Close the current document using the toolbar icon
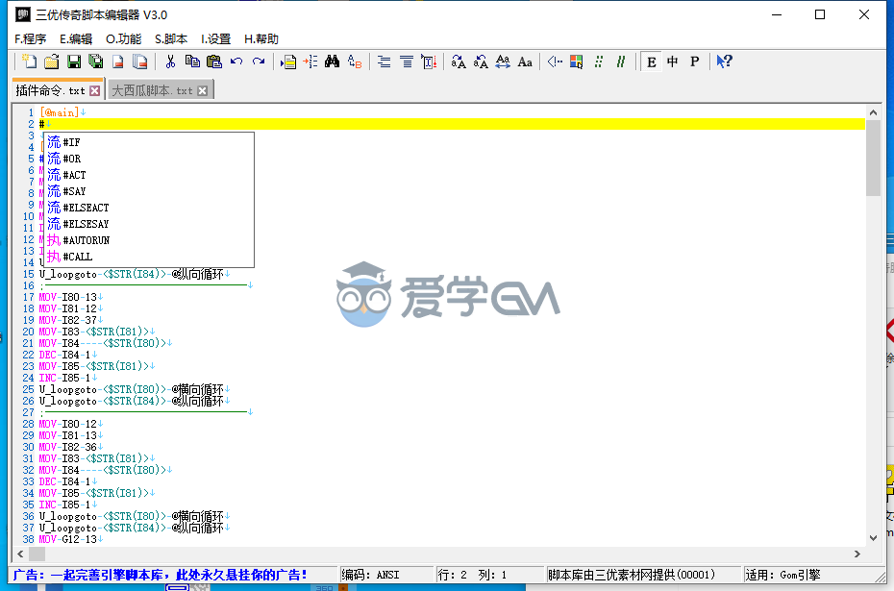 tap(118, 62)
